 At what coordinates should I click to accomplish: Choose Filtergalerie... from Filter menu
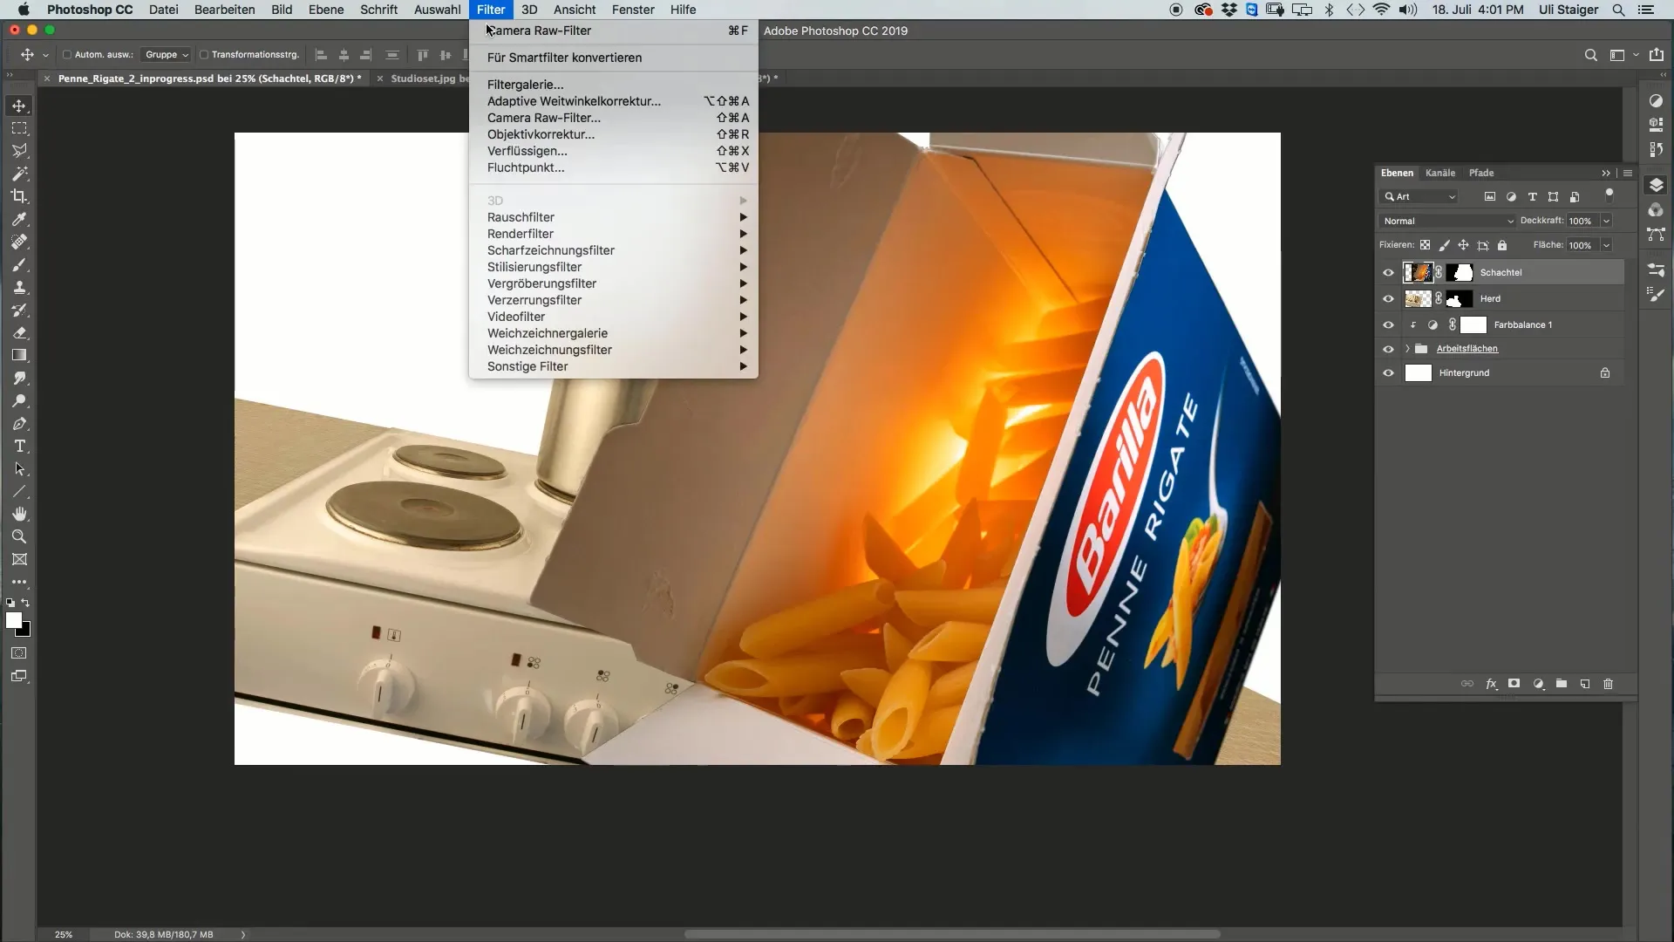tap(613, 85)
